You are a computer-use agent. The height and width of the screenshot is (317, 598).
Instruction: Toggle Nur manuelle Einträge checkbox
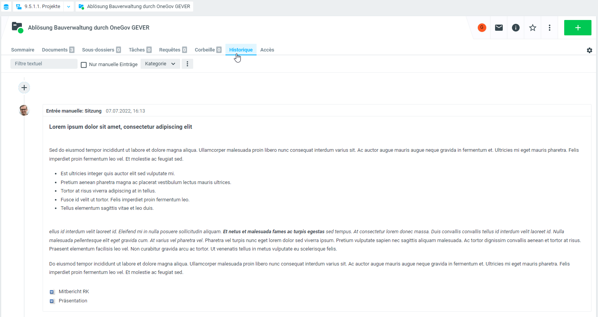pos(84,65)
